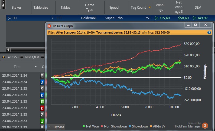
Task: Sort by Stakes column header
Action: pos(17,7)
